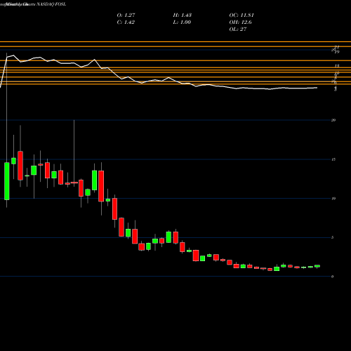Click the first tall green candle at the chart's left
This screenshot has width=351, height=351.
tap(7, 181)
